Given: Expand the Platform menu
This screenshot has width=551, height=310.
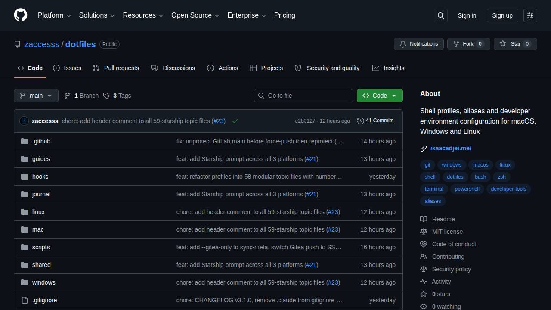Looking at the screenshot, I should (x=54, y=15).
